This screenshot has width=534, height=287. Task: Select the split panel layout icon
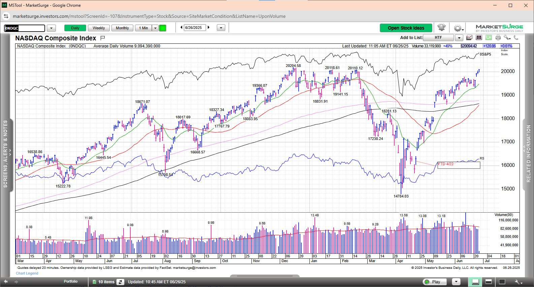coord(489,282)
